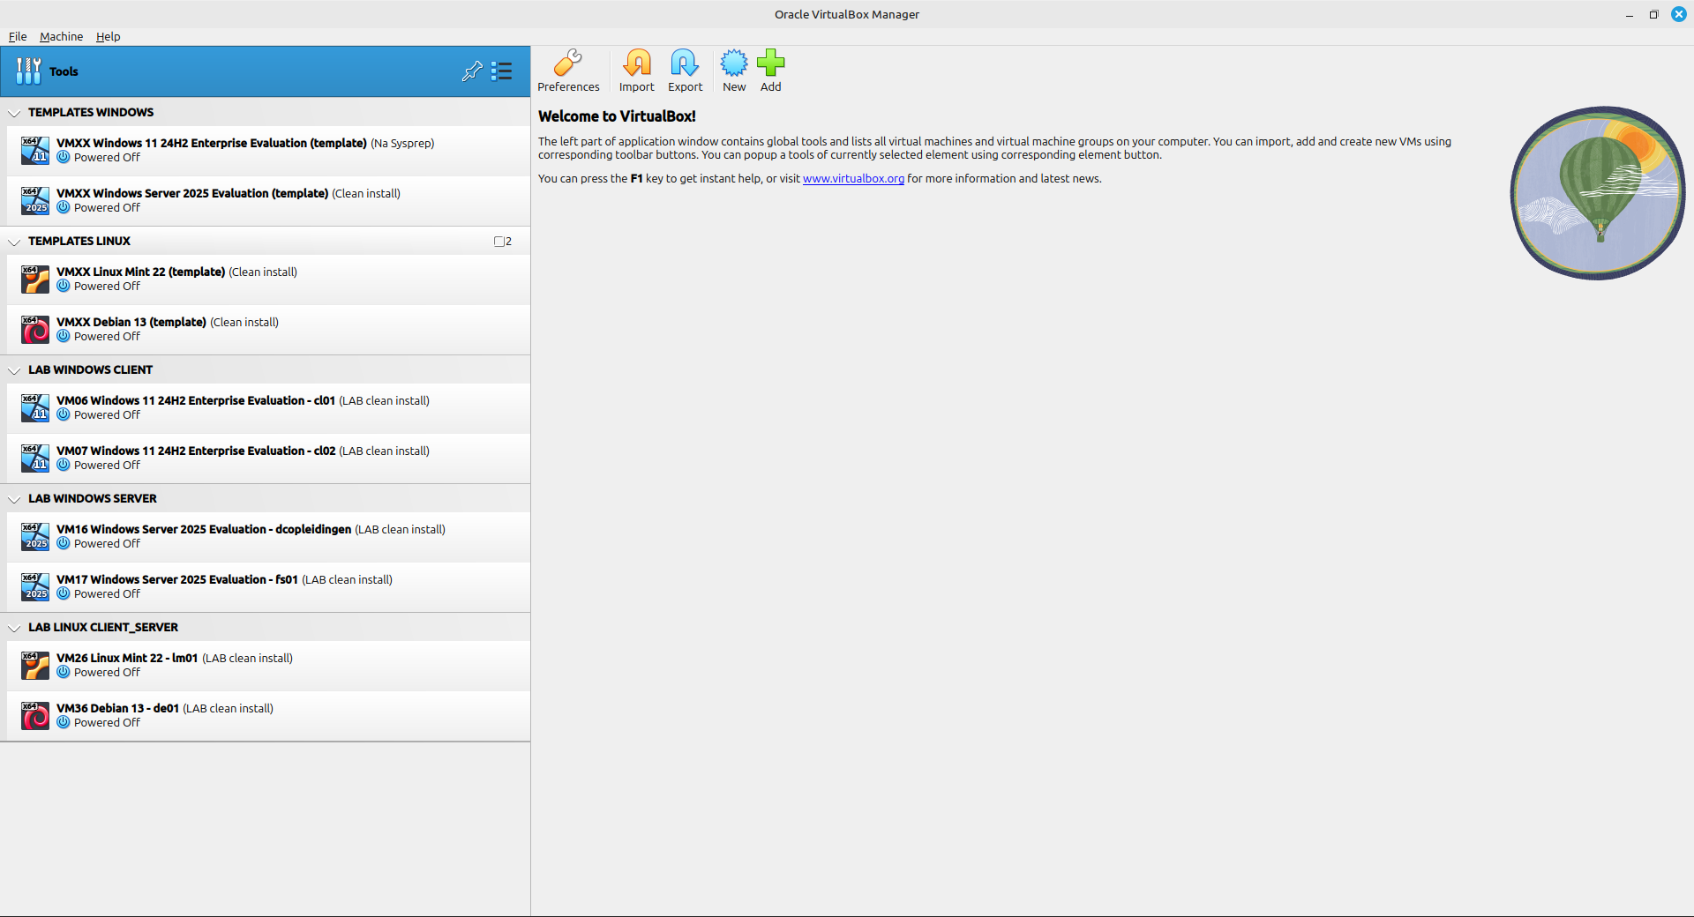The image size is (1694, 917).
Task: Open the File menu
Action: coord(18,36)
